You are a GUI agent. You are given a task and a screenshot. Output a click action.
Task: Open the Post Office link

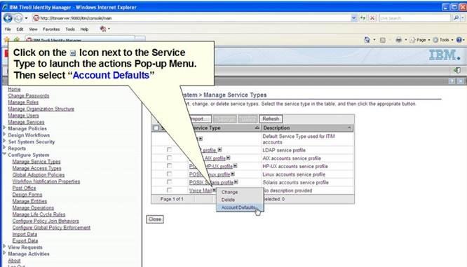click(24, 188)
